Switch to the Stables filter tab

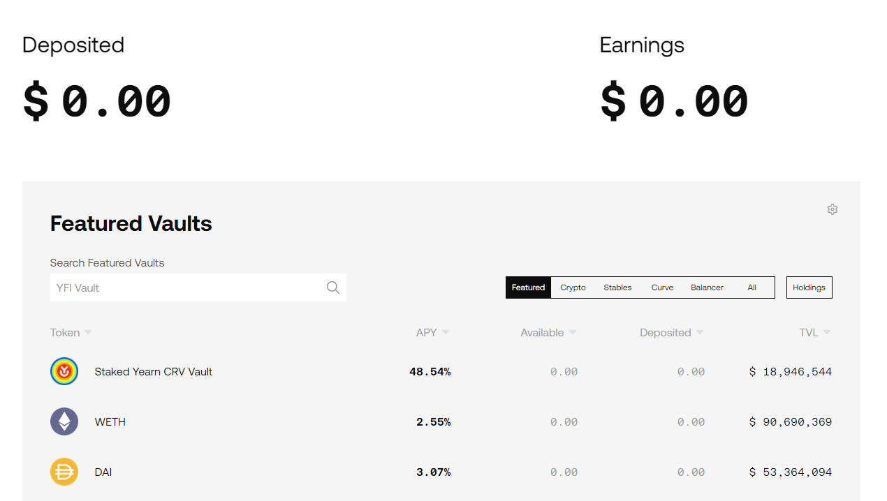tap(617, 287)
